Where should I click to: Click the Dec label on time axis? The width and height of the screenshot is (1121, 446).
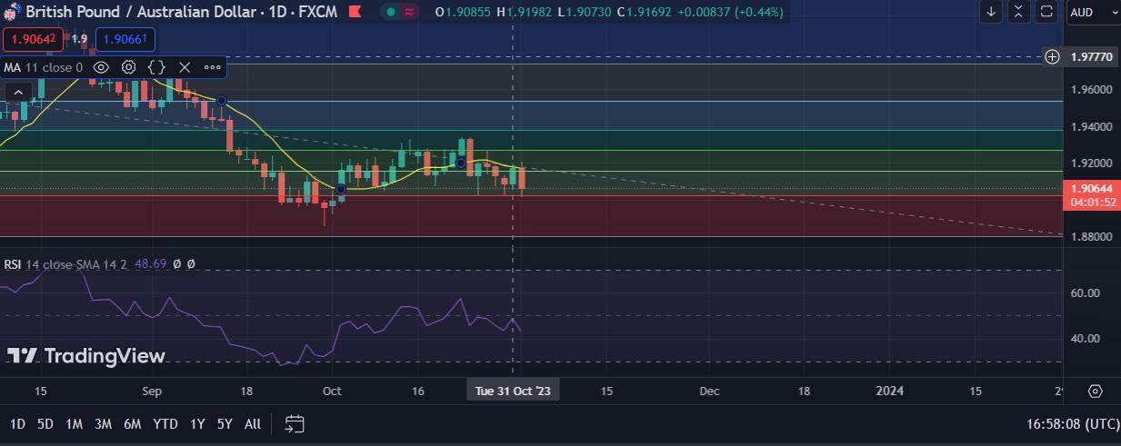pos(710,391)
